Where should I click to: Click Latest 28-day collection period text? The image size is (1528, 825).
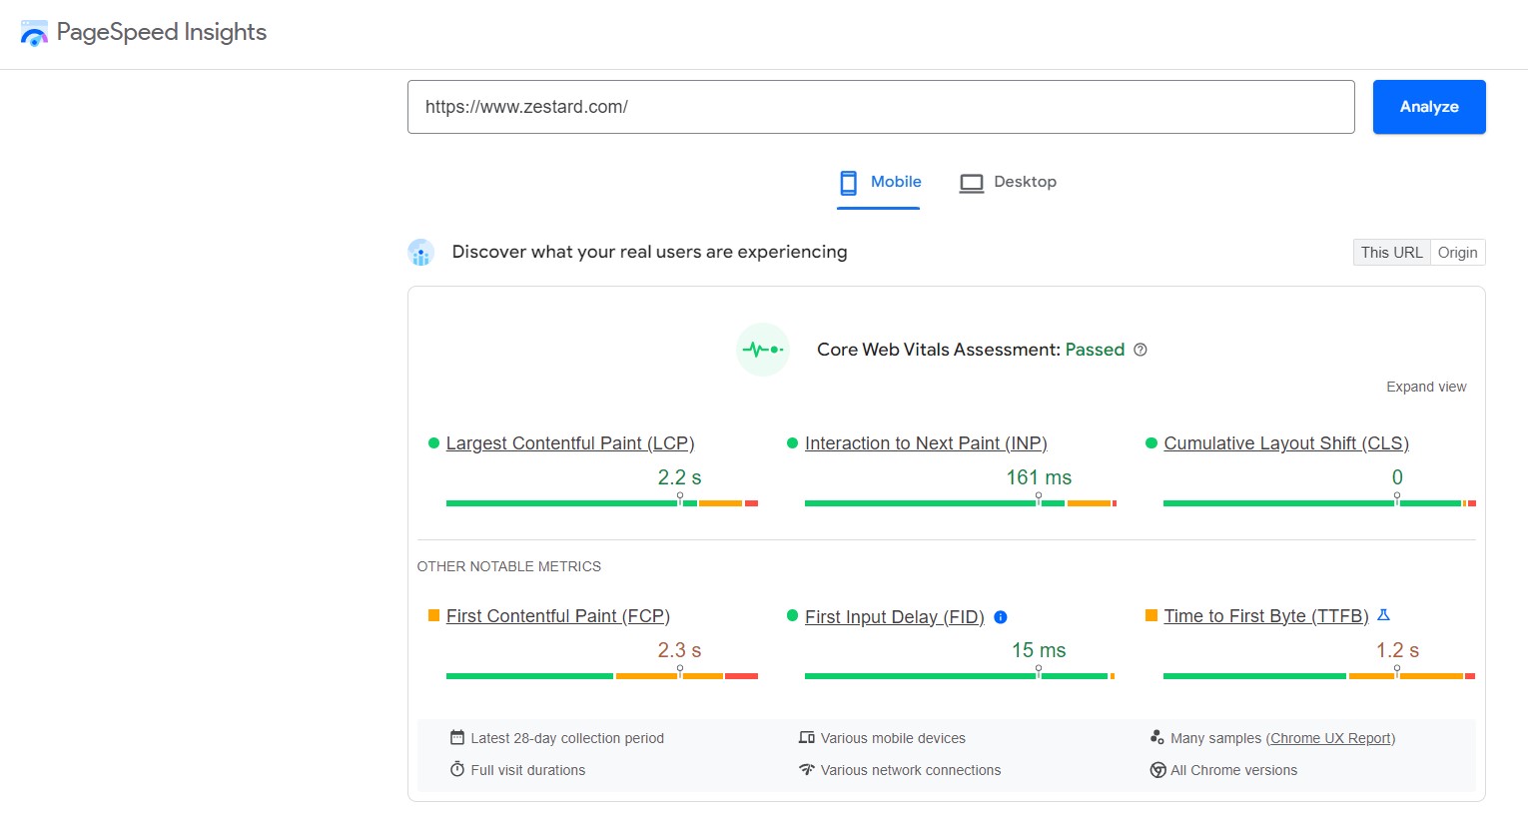[567, 738]
